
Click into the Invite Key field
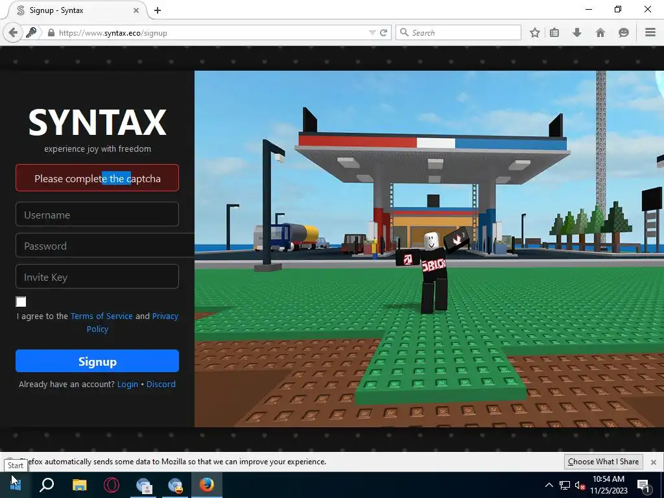[97, 276]
